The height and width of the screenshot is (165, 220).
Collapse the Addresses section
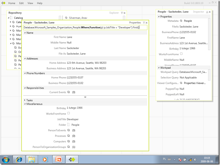coord(25,59)
